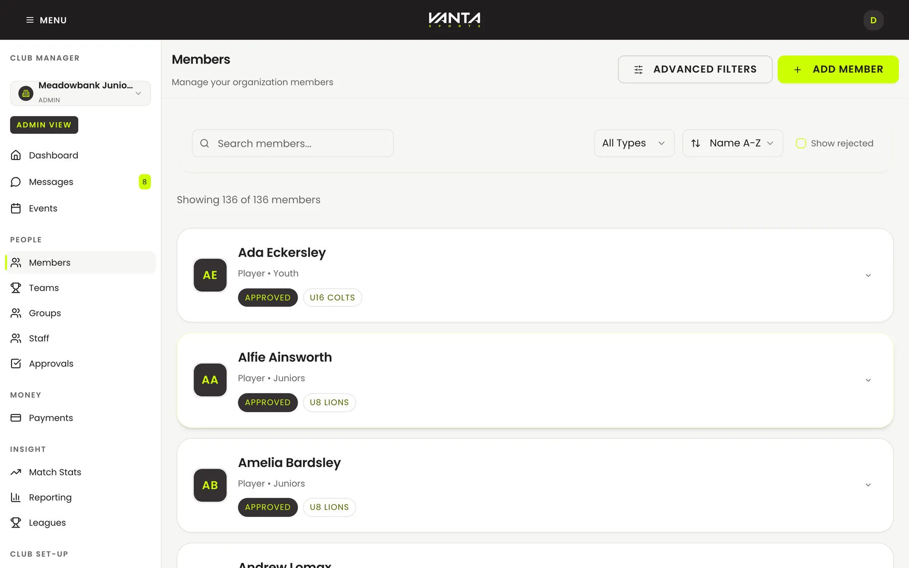
Task: Click the Payments card icon
Action: pos(16,418)
